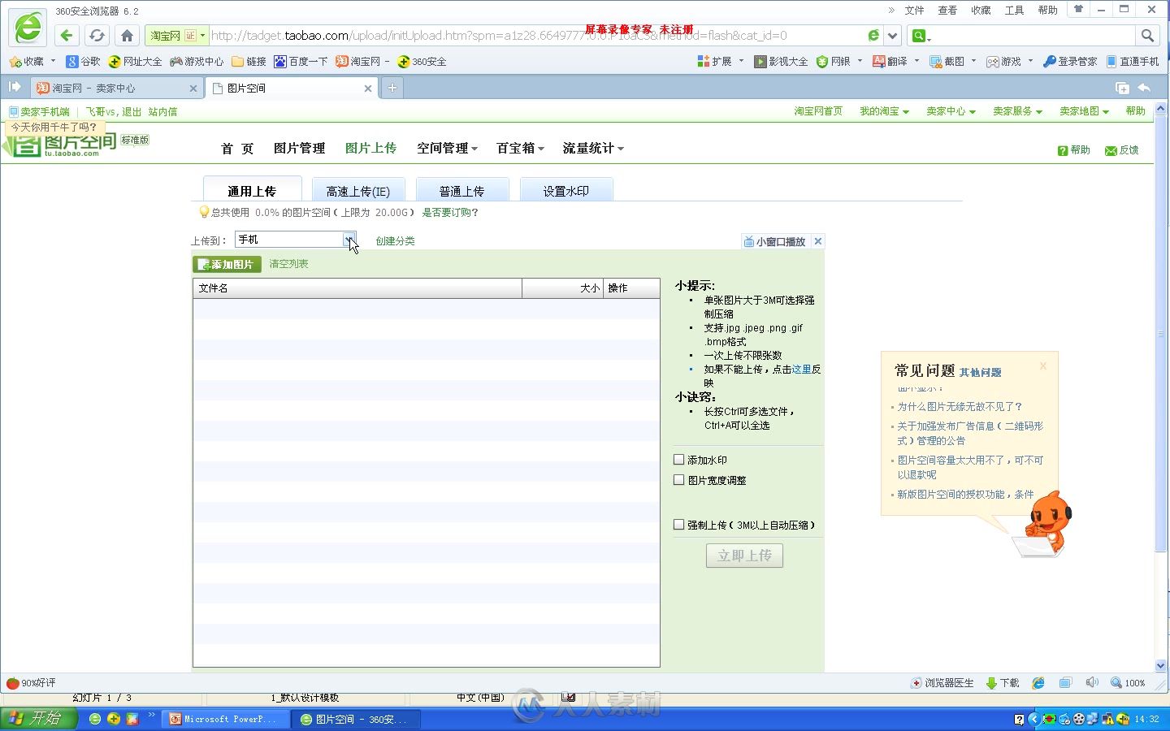Viewport: 1170px width, 731px height.
Task: Open the 360安全 bookmark
Action: tap(422, 62)
